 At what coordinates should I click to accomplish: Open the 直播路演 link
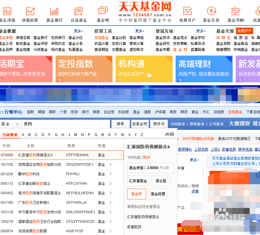pos(198,50)
